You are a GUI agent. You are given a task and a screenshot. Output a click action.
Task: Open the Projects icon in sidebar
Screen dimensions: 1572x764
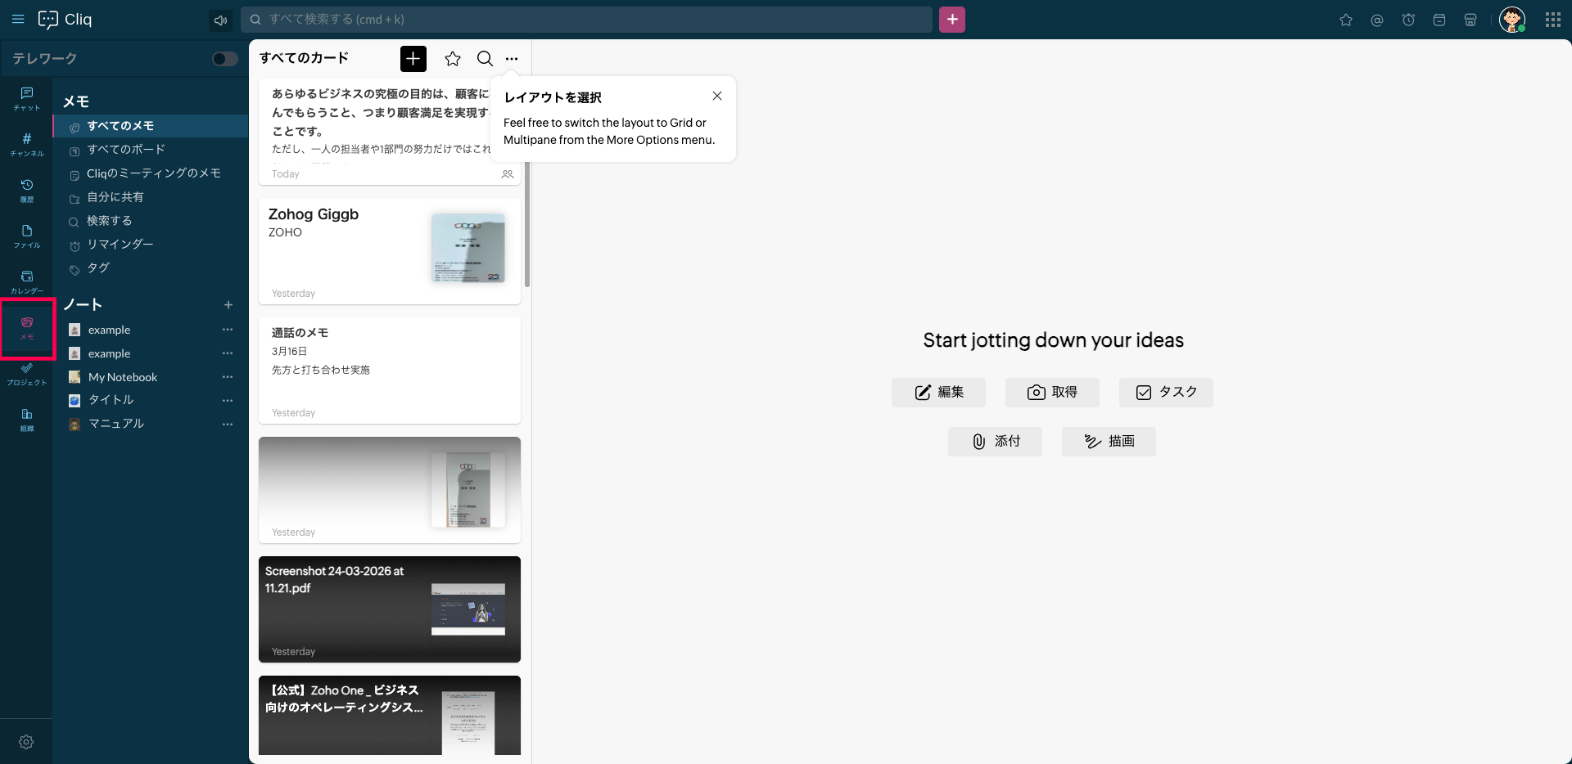pyautogui.click(x=26, y=372)
